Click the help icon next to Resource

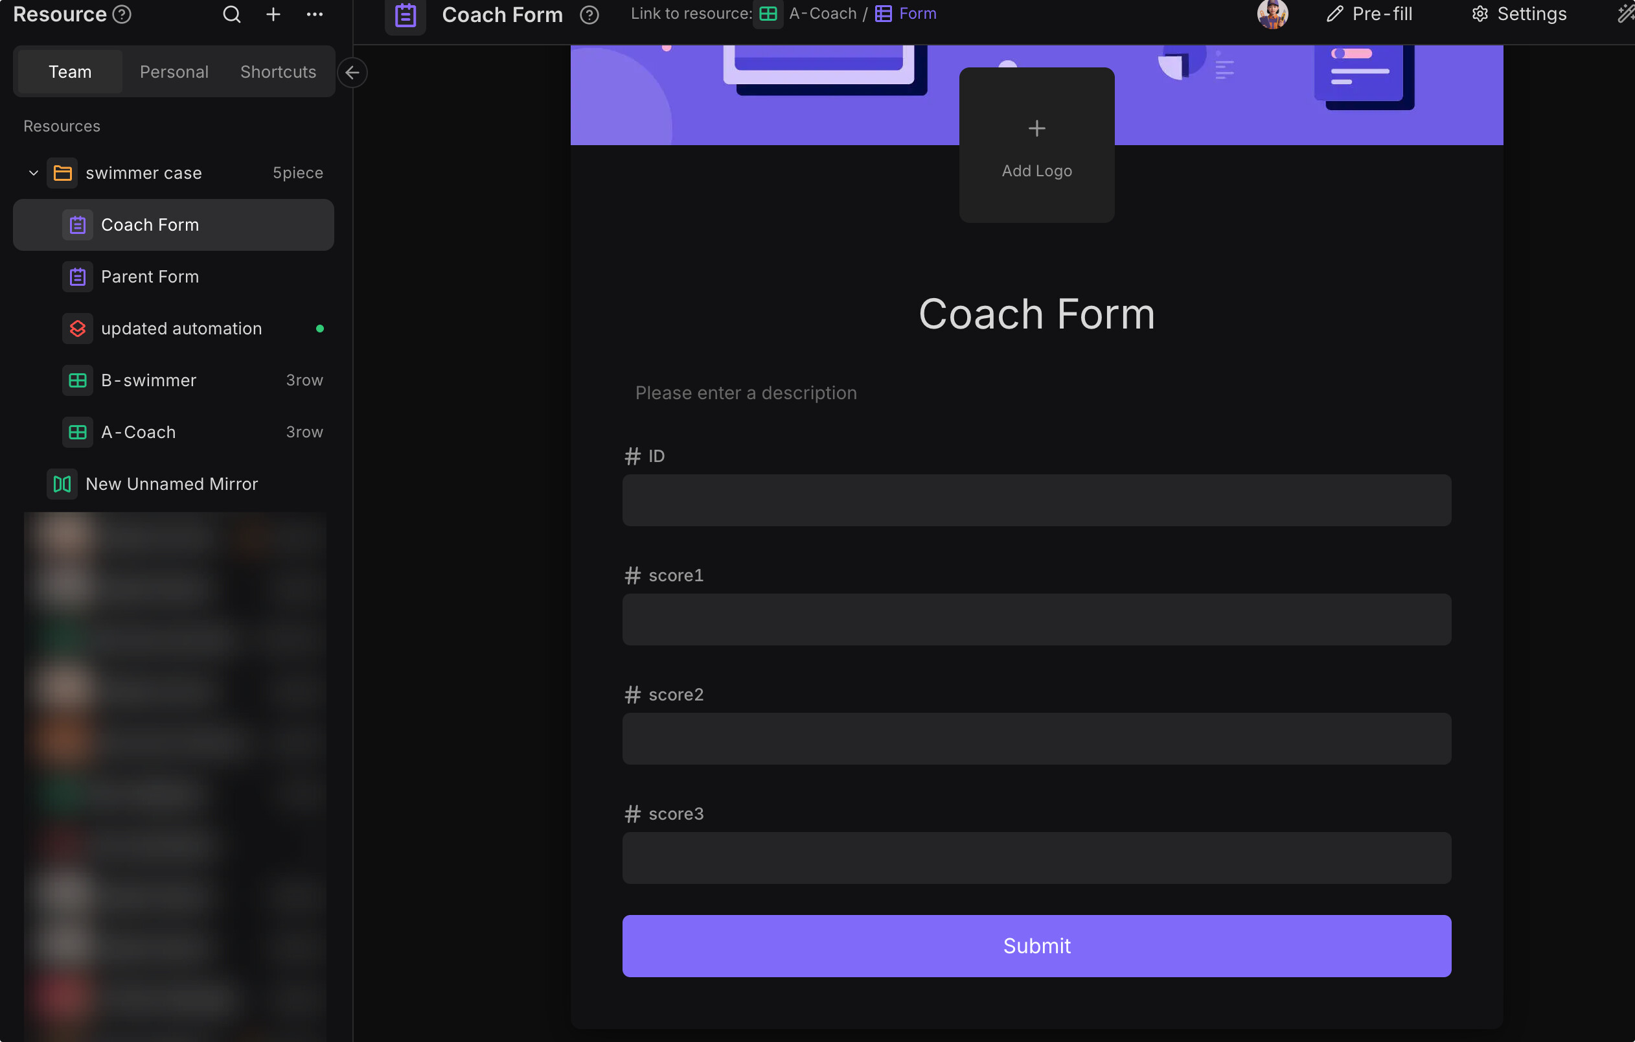tap(122, 14)
